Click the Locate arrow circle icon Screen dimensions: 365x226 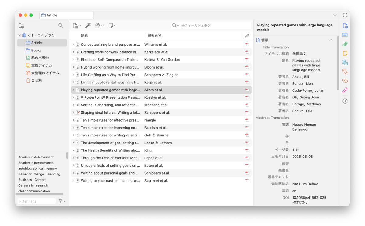[345, 101]
